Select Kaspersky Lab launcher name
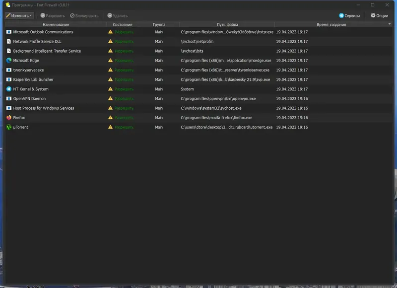The image size is (397, 288). click(33, 79)
